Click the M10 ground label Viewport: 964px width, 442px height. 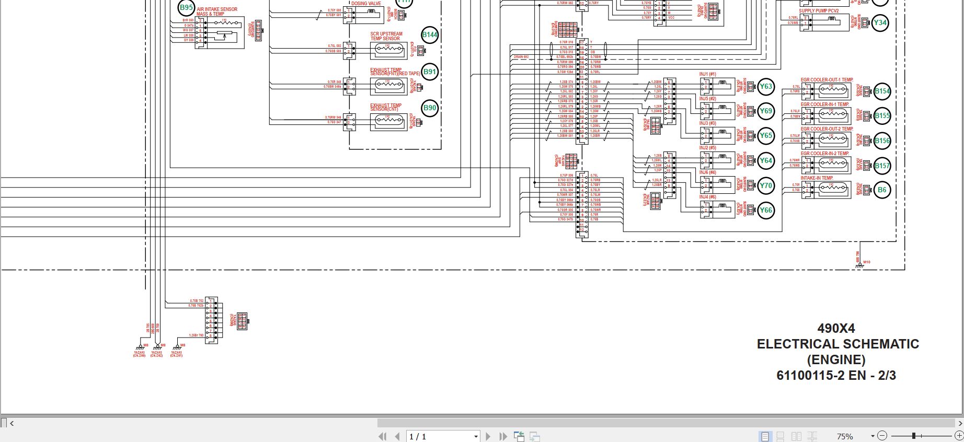pos(867,262)
